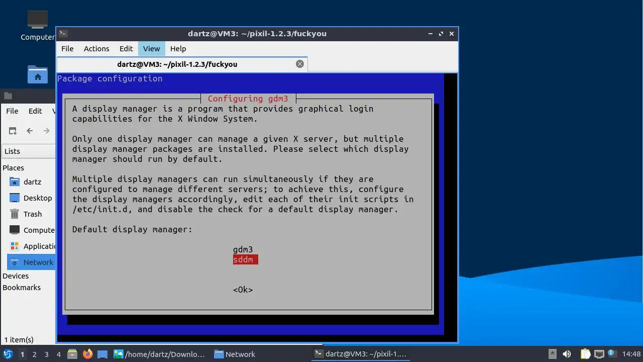Click the dartz@VM3 terminal taskbar entry
The height and width of the screenshot is (362, 643).
pyautogui.click(x=360, y=354)
